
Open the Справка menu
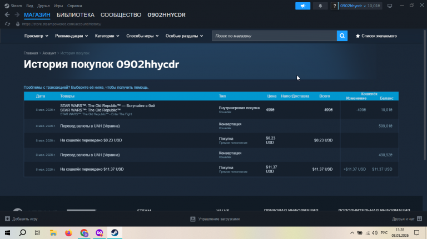pyautogui.click(x=75, y=6)
